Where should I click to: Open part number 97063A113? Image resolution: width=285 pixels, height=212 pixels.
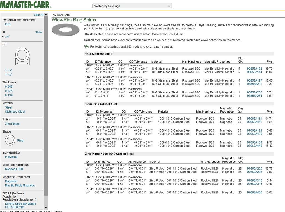click(x=254, y=119)
